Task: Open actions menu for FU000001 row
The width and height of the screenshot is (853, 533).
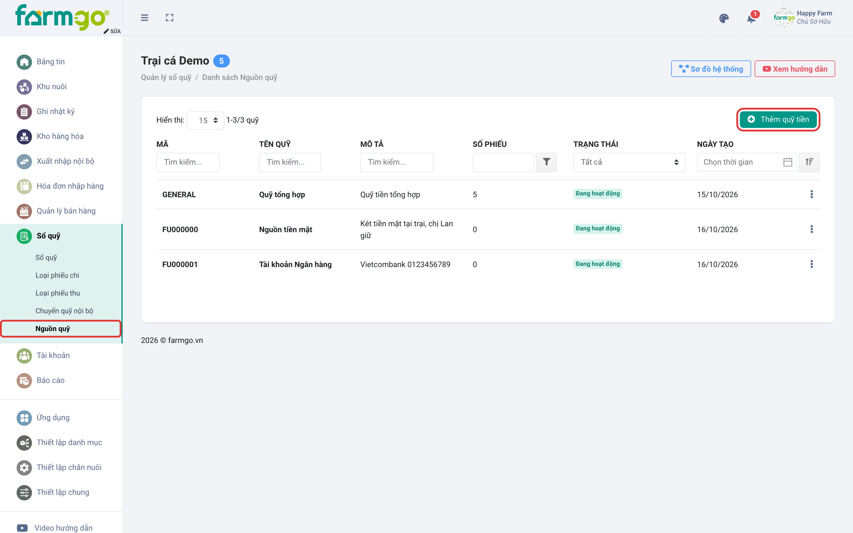Action: [812, 264]
